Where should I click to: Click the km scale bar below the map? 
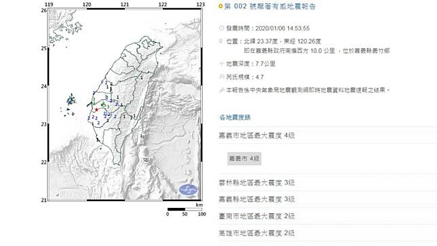185,209
